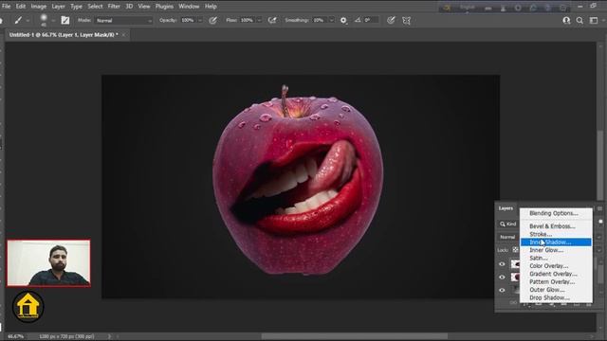Open the Plugins menu
Viewport: 607px width, 341px height.
tap(164, 7)
